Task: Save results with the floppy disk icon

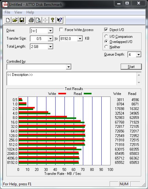Action: tap(22, 20)
